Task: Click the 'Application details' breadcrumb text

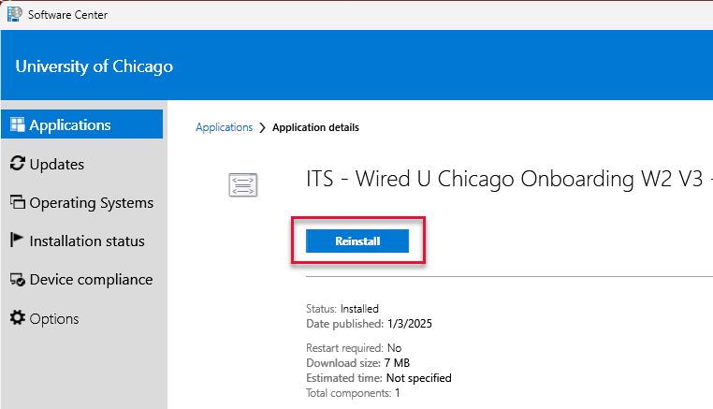Action: click(315, 127)
